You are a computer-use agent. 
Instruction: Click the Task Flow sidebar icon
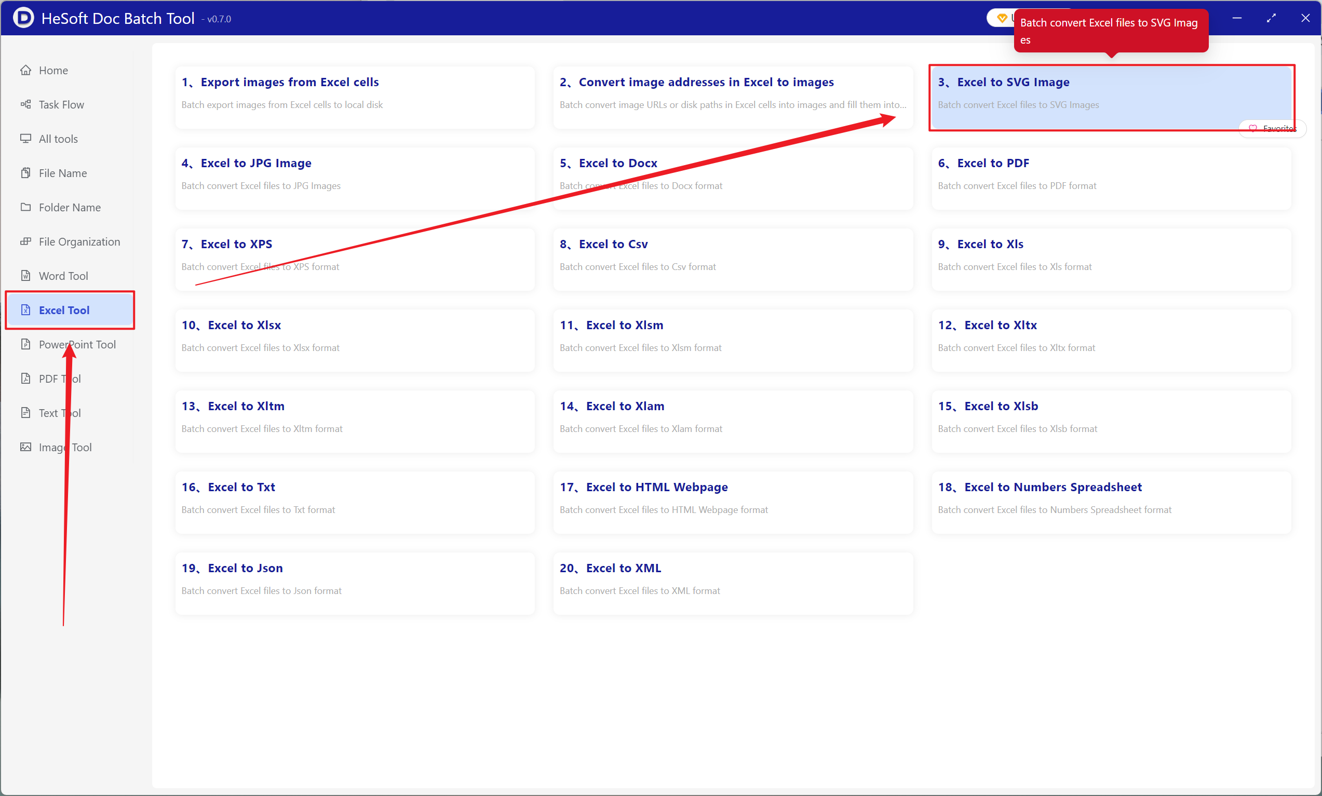click(x=25, y=104)
